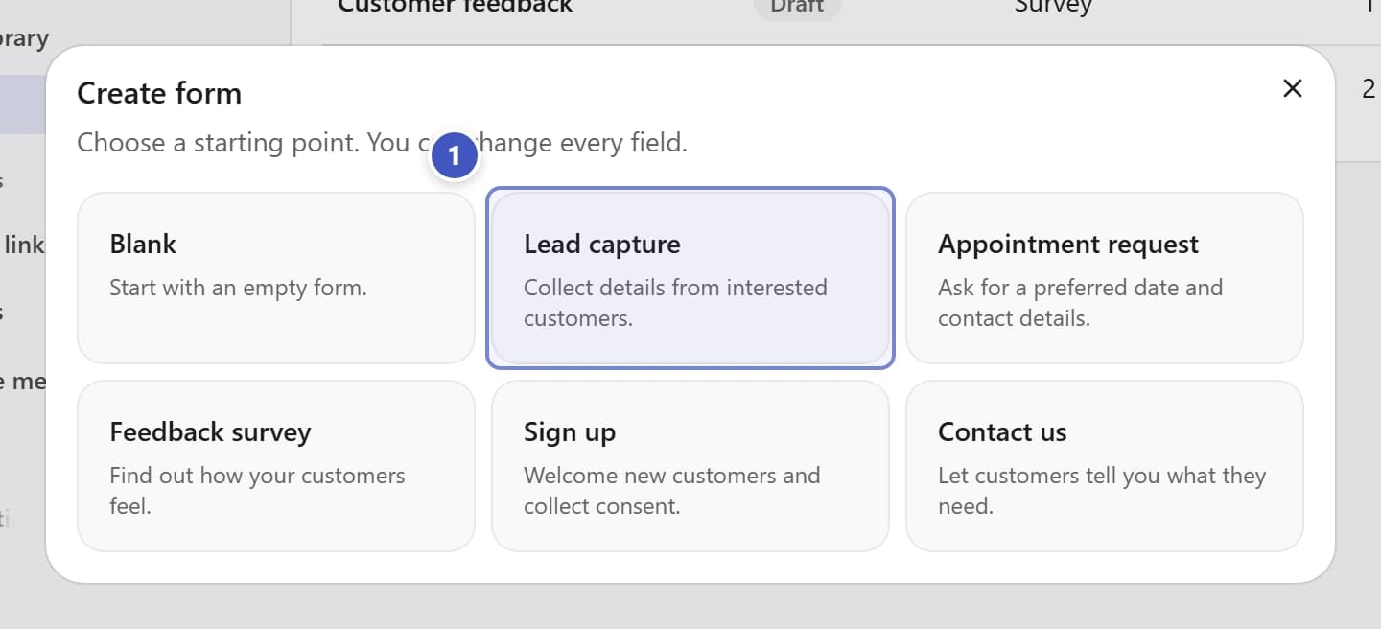Select the Lead capture template card

[x=690, y=278]
